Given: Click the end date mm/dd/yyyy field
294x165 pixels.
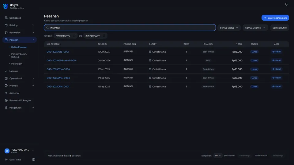Looking at the screenshot, I should 95,35.
